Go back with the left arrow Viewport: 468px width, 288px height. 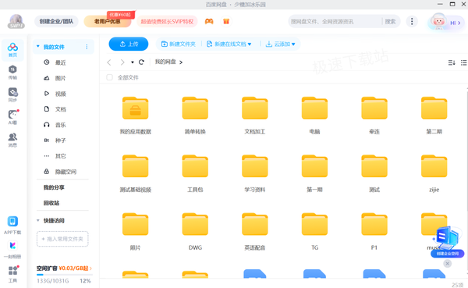tap(109, 62)
